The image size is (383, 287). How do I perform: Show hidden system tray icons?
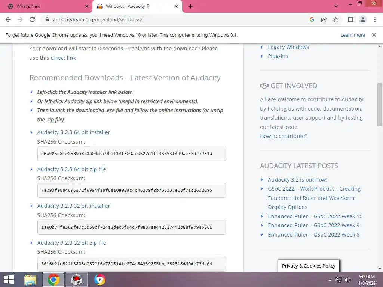coord(330,280)
